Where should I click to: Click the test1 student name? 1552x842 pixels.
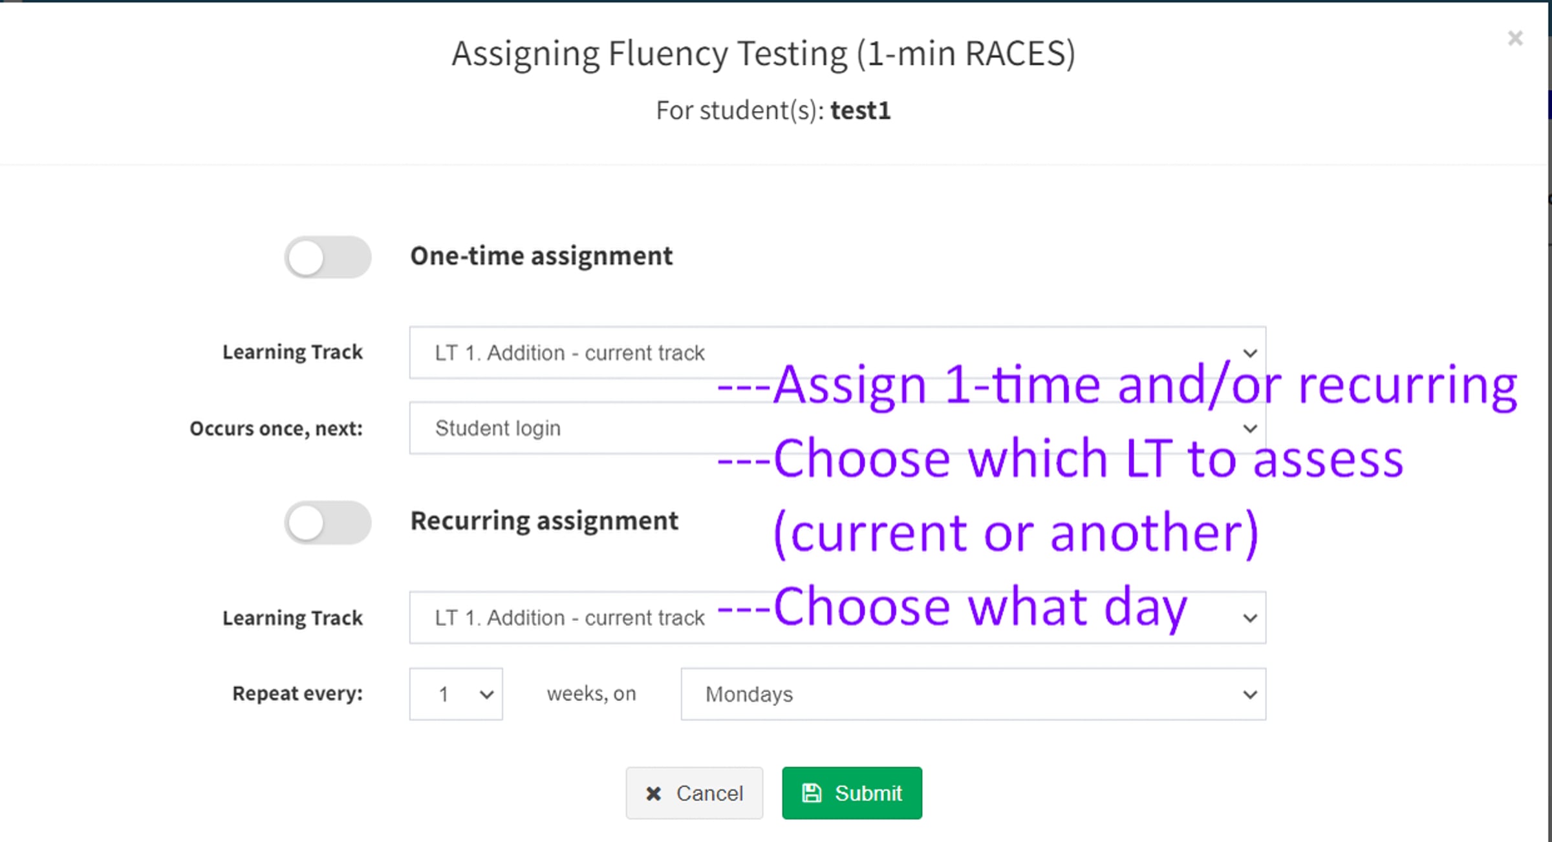click(x=860, y=111)
